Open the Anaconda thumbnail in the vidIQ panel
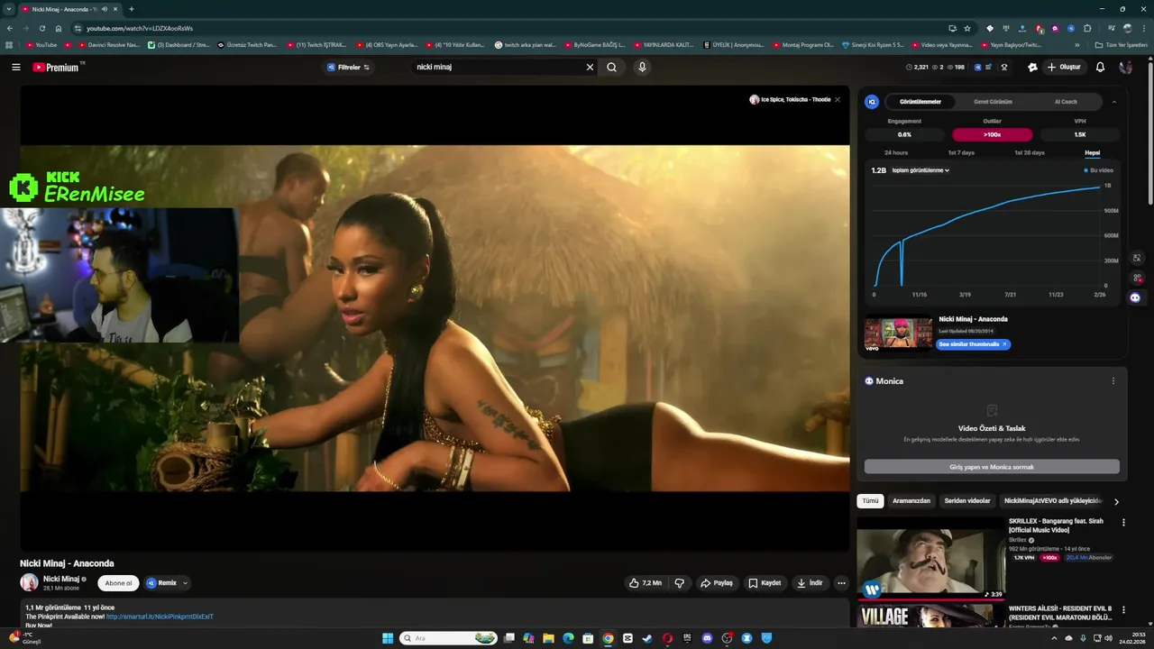The height and width of the screenshot is (649, 1154). tap(898, 333)
